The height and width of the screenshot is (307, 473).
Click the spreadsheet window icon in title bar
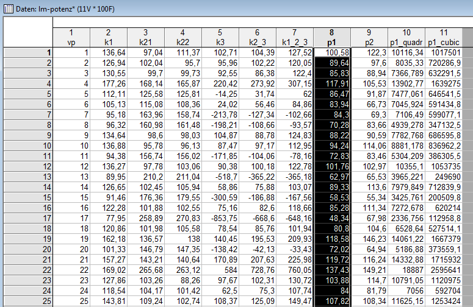tap(7, 7)
